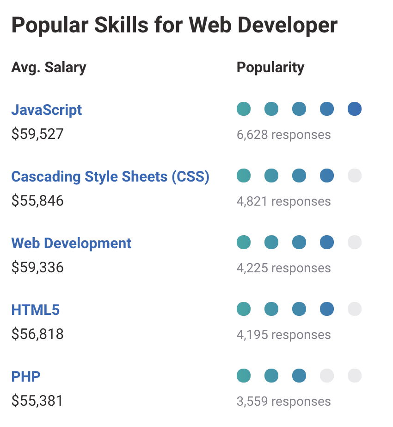Screen dimensions: 393x427
Task: Click the HTML5 salary $56,818
Action: 37,334
